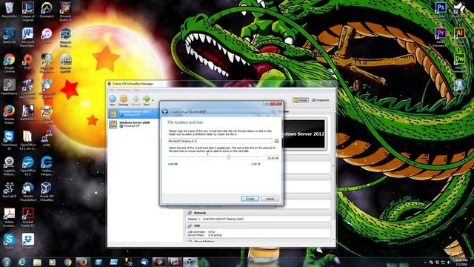Image resolution: width=474 pixels, height=267 pixels.
Task: Select the Skype desktop icon
Action: (x=9, y=241)
